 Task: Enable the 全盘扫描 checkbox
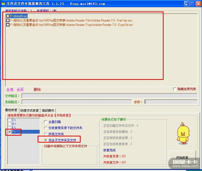point(46,122)
